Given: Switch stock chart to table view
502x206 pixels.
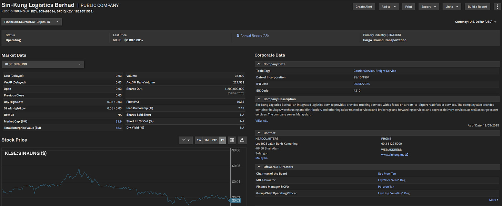Looking at the screenshot, I should coord(232,140).
